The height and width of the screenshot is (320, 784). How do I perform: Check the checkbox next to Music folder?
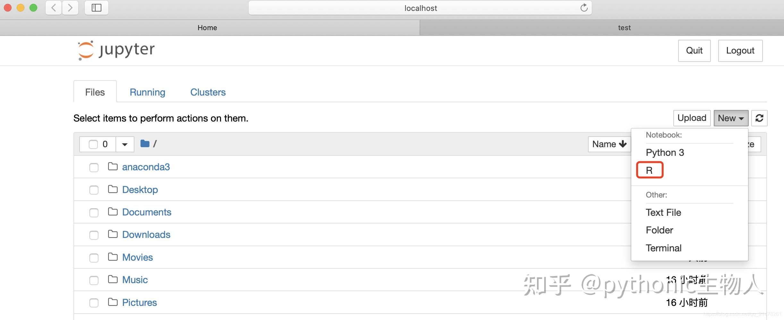pos(94,280)
